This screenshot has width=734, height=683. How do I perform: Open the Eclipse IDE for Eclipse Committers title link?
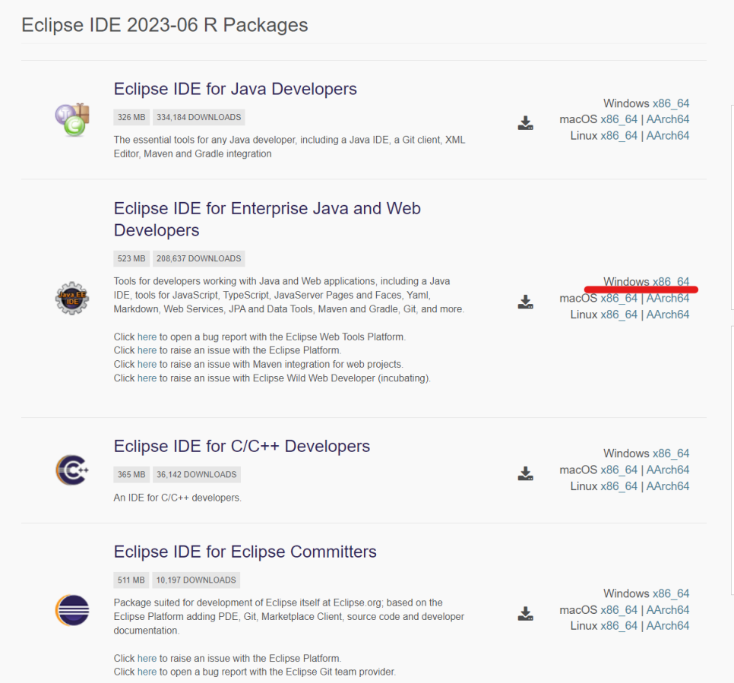(x=245, y=552)
